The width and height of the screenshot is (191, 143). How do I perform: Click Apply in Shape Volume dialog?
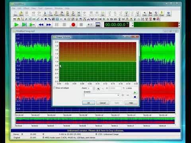[117, 103]
